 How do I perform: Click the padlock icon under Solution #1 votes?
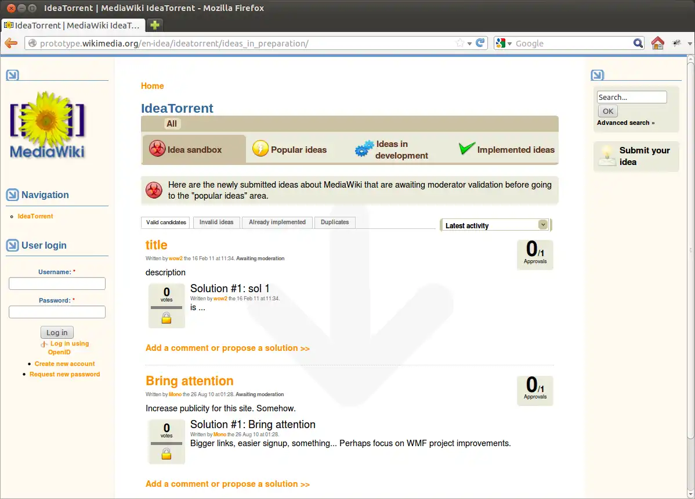(166, 318)
